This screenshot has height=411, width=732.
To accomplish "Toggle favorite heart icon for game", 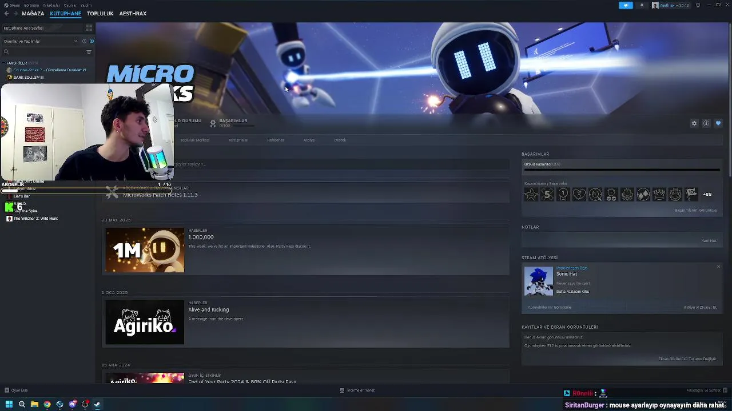I will tap(718, 123).
